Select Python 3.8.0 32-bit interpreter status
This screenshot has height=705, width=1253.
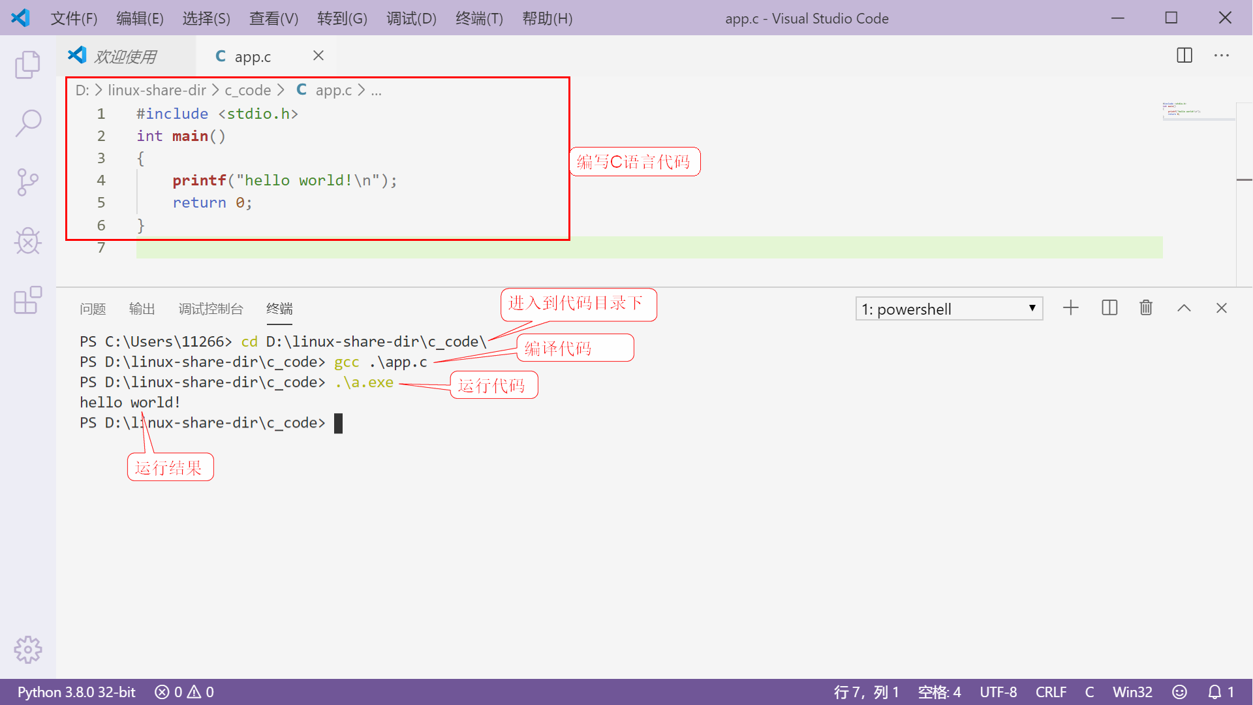coord(76,692)
